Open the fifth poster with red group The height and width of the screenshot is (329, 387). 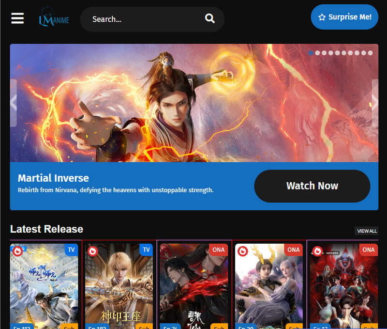tap(344, 286)
